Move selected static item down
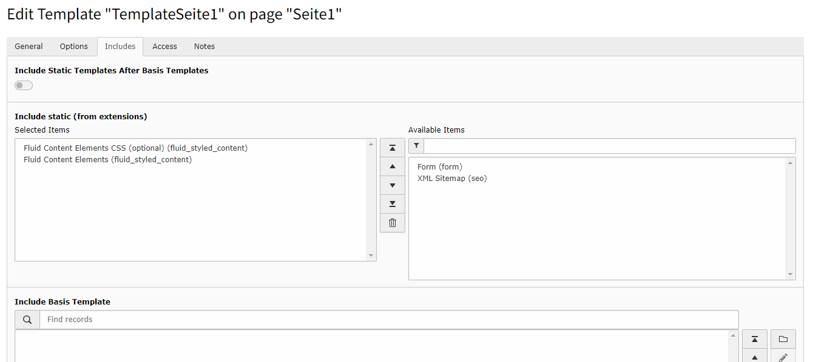 click(x=393, y=185)
